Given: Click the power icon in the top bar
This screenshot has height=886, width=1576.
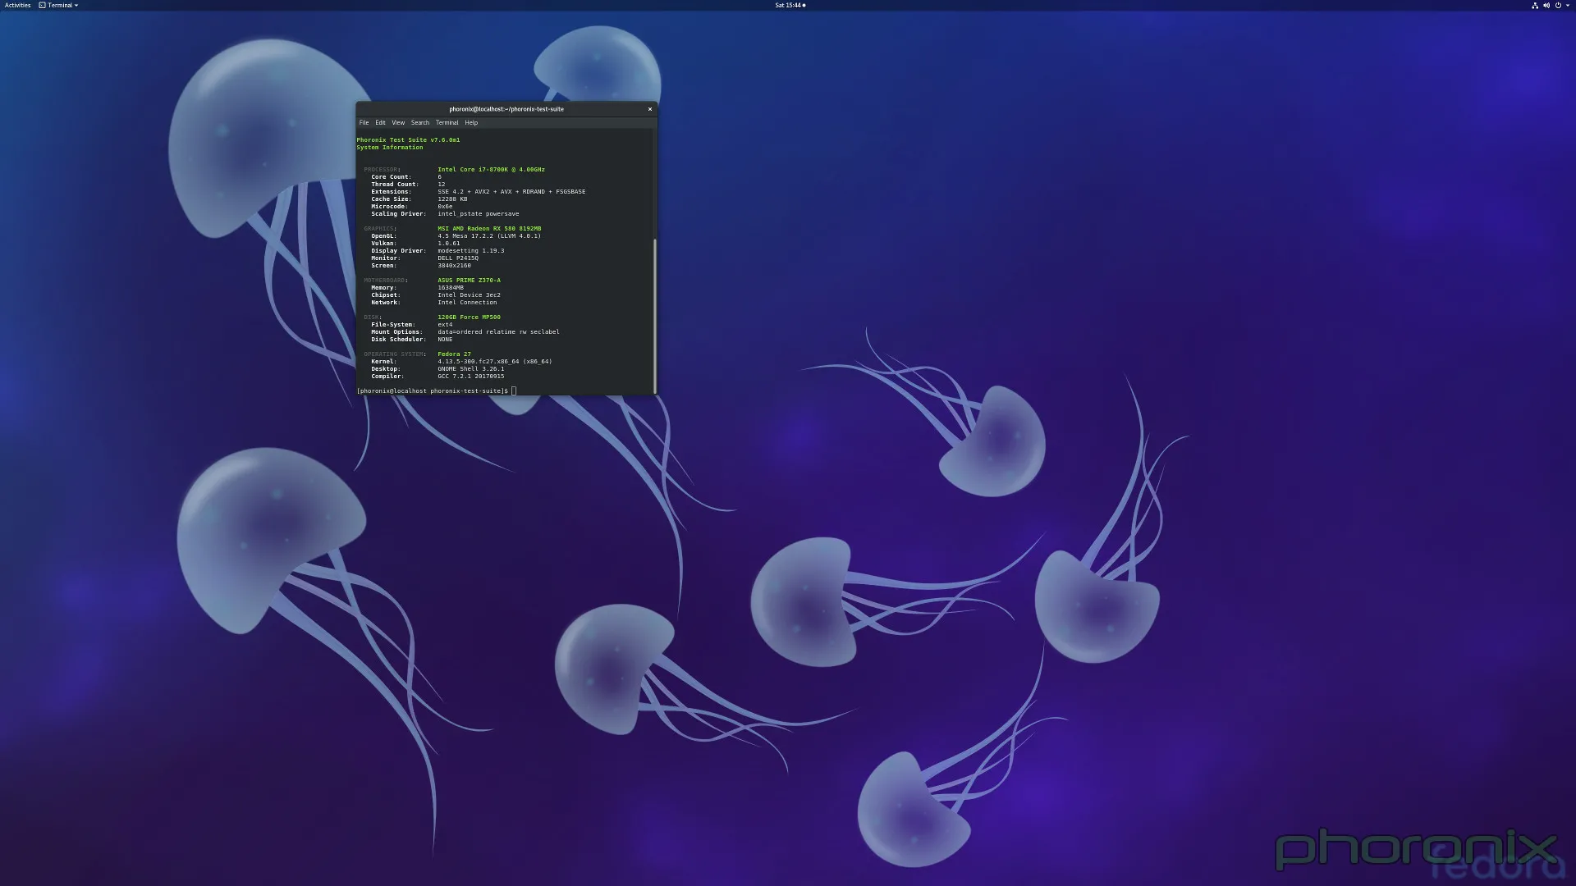Looking at the screenshot, I should [x=1558, y=5].
